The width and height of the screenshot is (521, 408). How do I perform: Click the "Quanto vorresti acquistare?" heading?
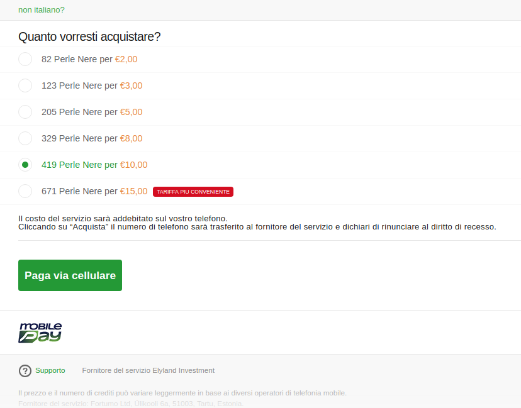89,37
